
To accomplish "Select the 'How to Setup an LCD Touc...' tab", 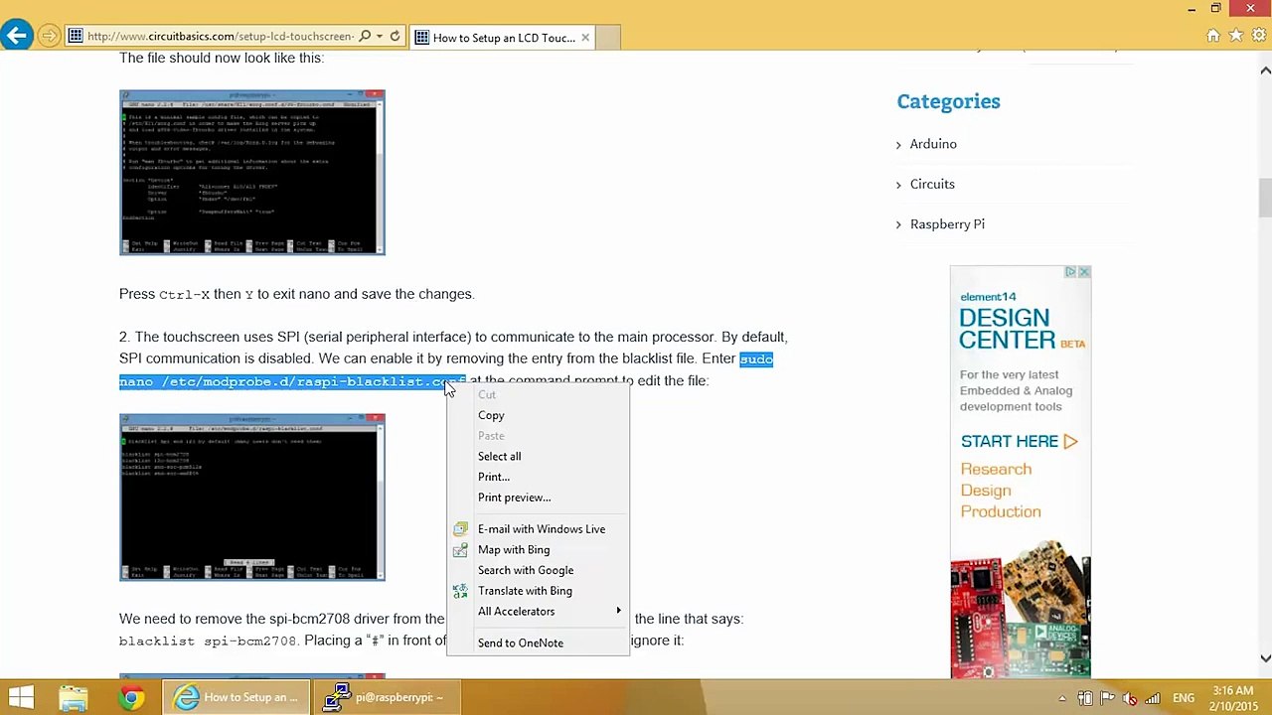I will 503,38.
